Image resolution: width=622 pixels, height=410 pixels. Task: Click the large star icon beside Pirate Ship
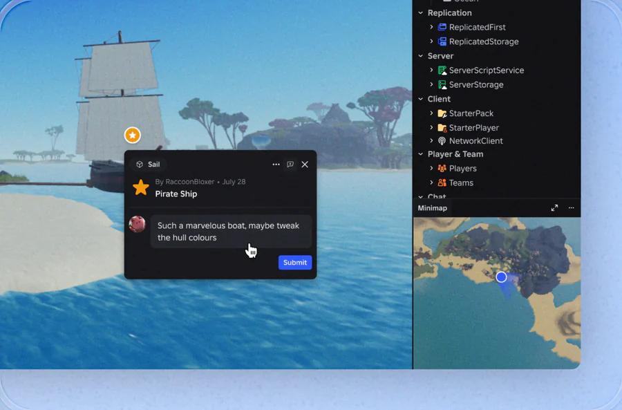141,187
